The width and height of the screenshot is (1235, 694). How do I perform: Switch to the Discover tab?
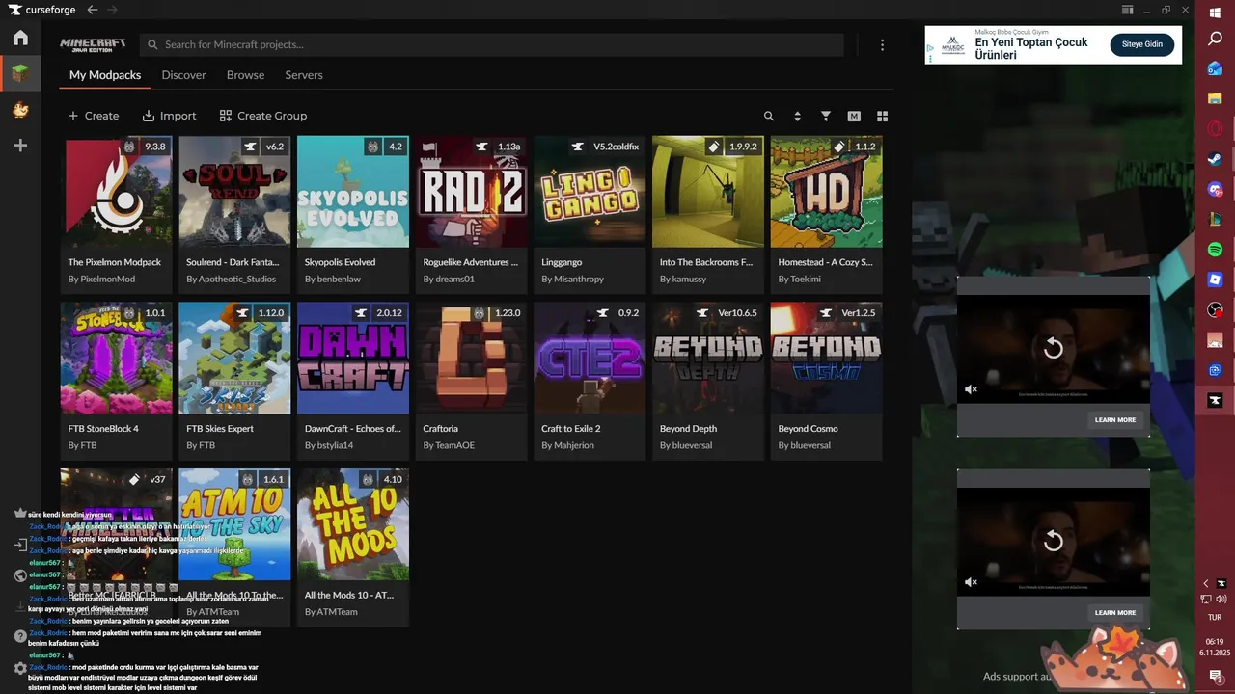(x=183, y=75)
